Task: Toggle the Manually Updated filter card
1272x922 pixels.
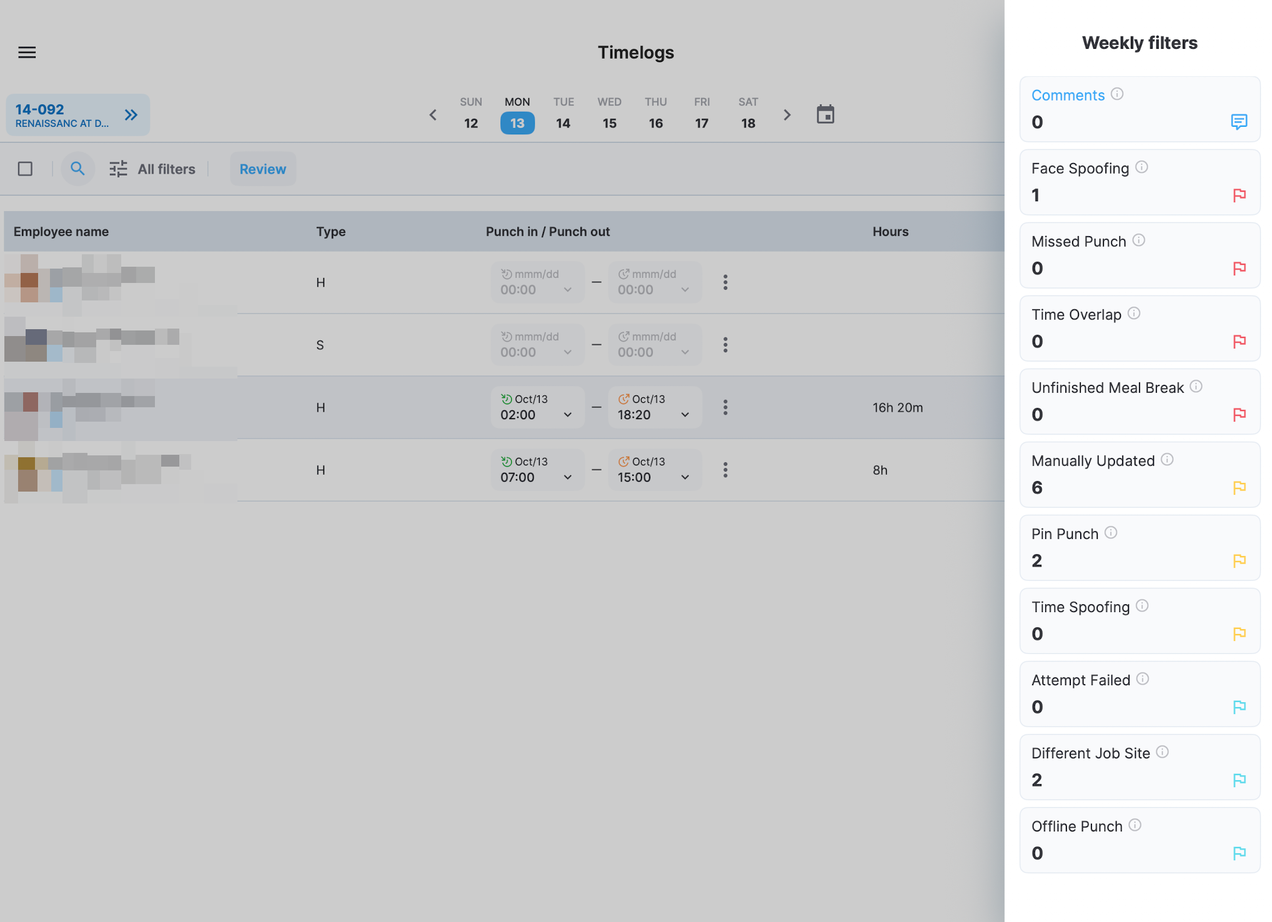Action: click(x=1140, y=474)
